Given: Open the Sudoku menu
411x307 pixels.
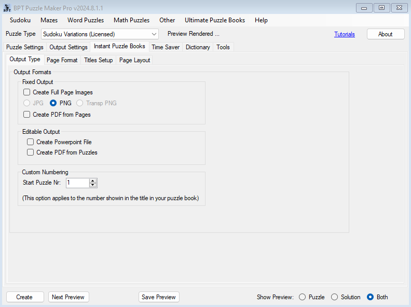Looking at the screenshot, I should pyautogui.click(x=20, y=20).
